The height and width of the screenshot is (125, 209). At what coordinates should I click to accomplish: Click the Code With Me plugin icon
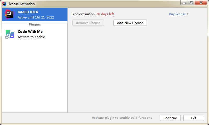(x=10, y=34)
